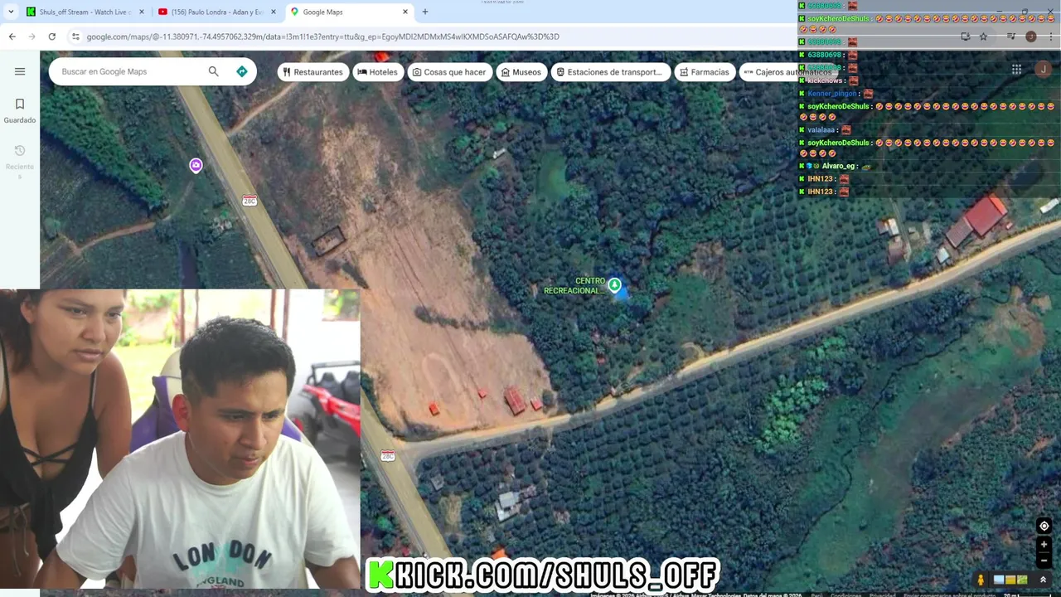1061x597 pixels.
Task: Center map on my location
Action: click(x=1044, y=526)
